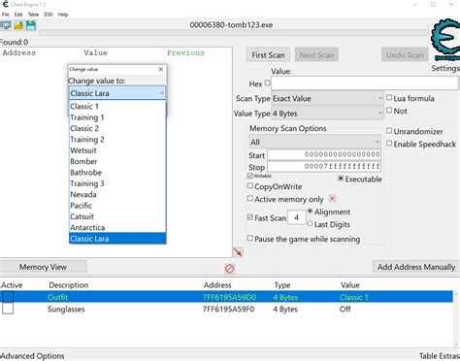This screenshot has width=460, height=361.
Task: Open the Value Type 4 Bytes dropdown
Action: pos(327,114)
